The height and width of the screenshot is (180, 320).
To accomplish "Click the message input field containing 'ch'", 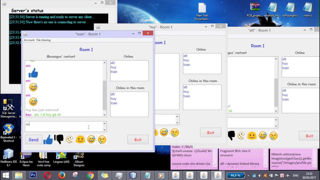I will pyautogui.click(x=64, y=126).
